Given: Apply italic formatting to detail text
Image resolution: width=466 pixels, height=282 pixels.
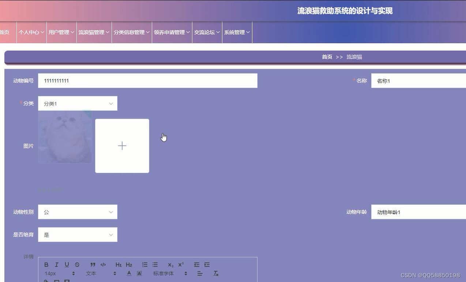Looking at the screenshot, I should [56, 264].
